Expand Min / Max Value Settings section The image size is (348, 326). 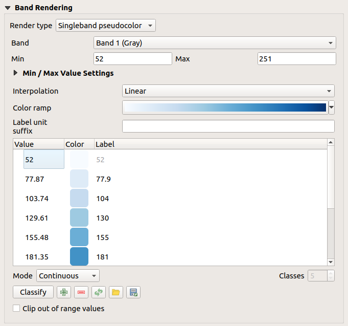click(x=16, y=73)
